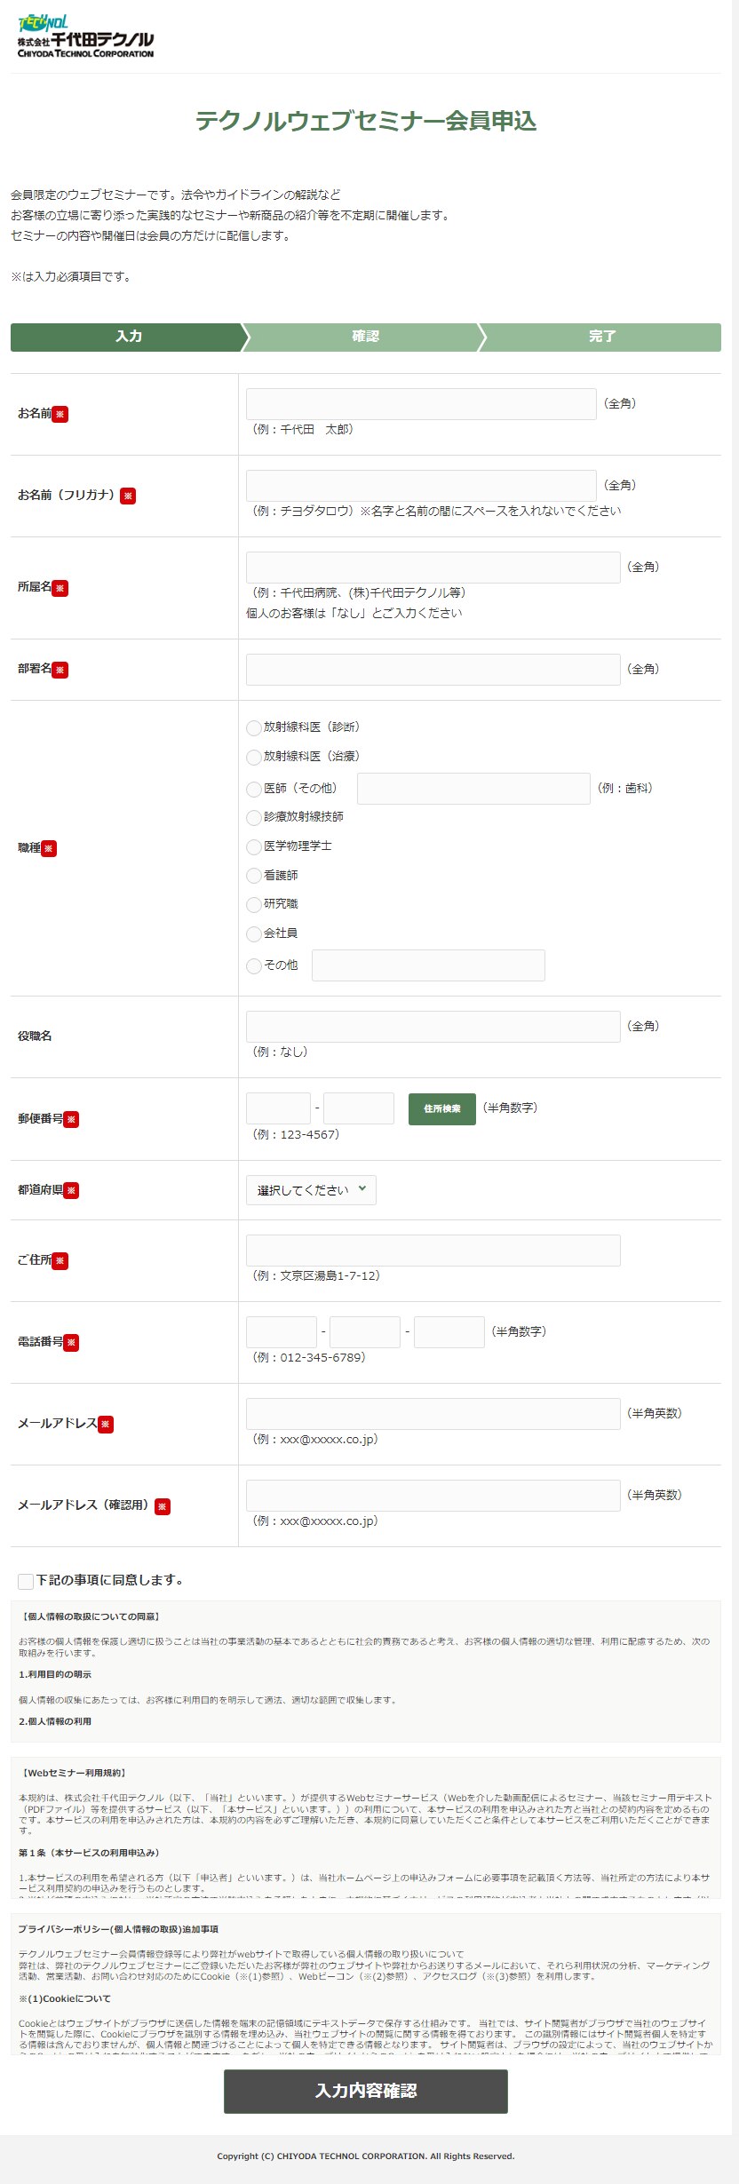The width and height of the screenshot is (739, 2184).
Task: Click the ※は入力必須項目です note
Action: [73, 277]
